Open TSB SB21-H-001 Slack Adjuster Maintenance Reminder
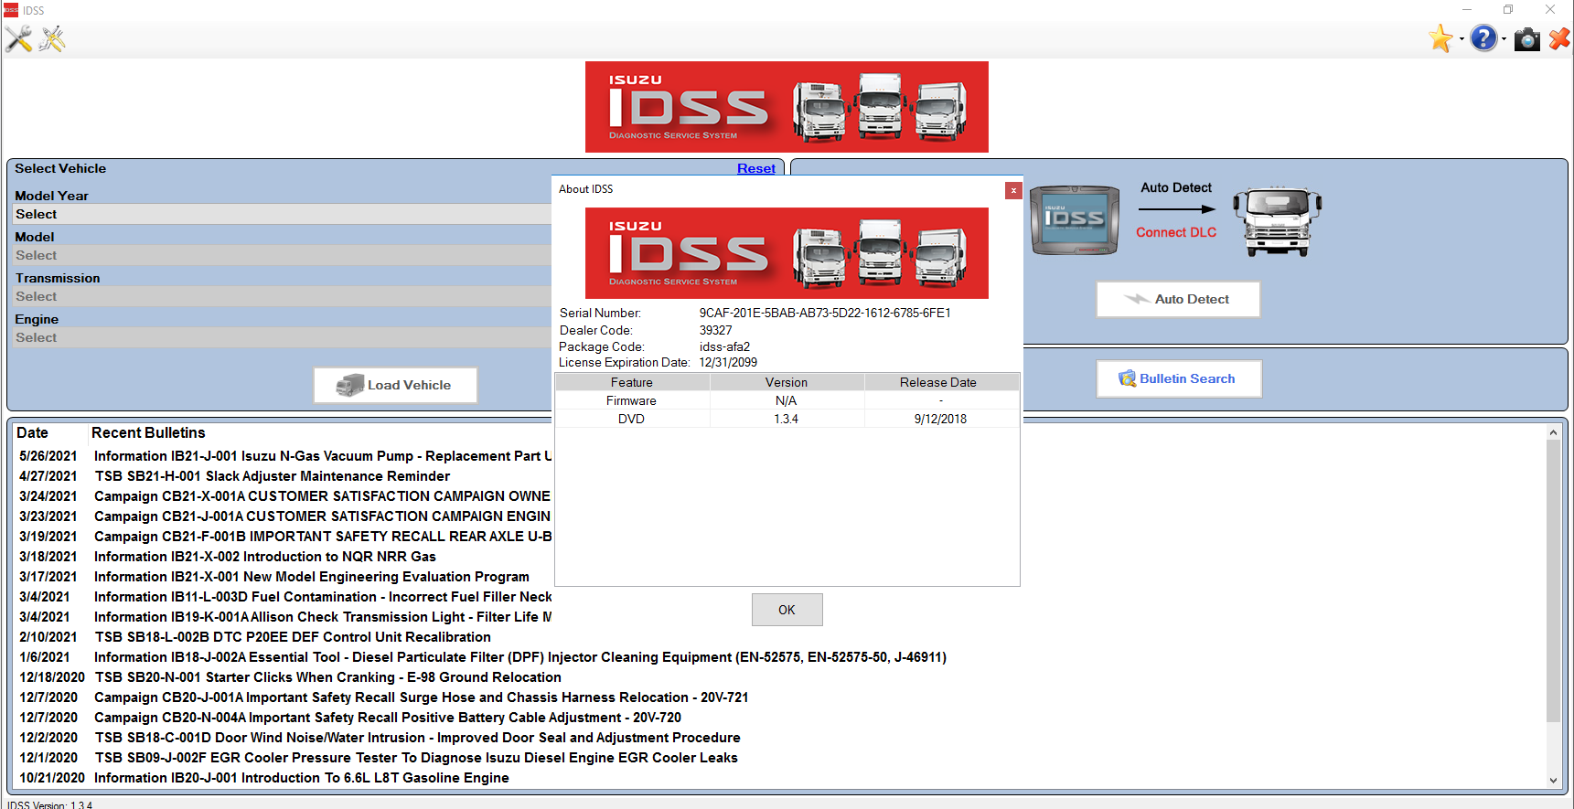Screen dimensions: 1574x809 [273, 476]
